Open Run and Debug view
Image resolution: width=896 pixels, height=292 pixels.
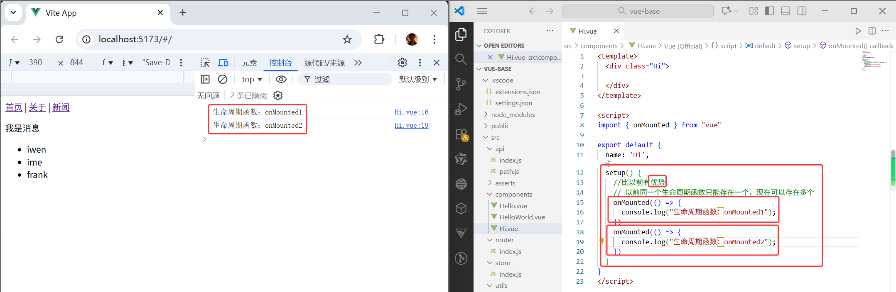(461, 109)
